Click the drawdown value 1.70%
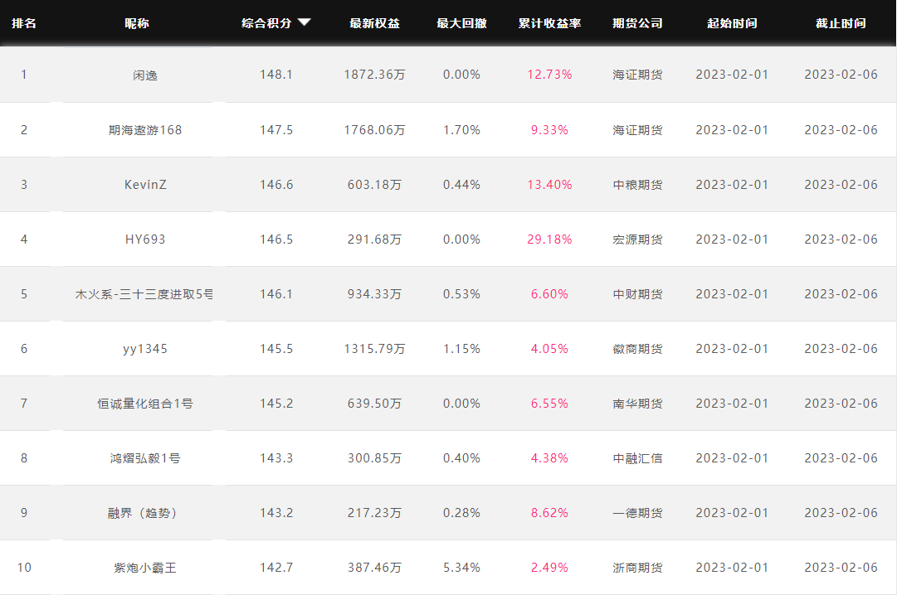The height and width of the screenshot is (595, 897). (461, 130)
